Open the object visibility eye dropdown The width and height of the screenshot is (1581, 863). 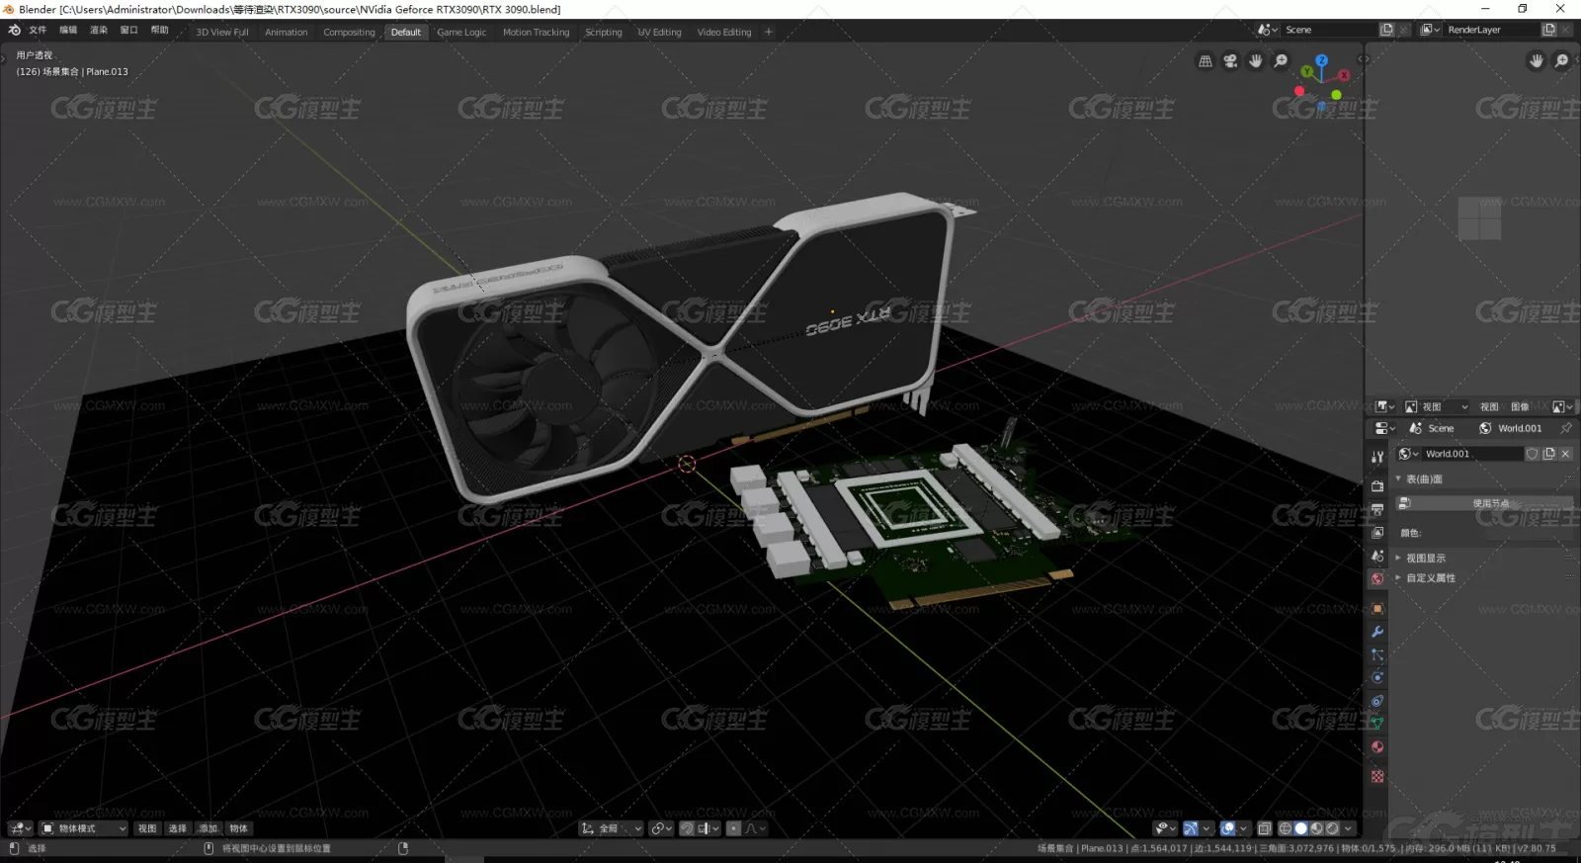pyautogui.click(x=1165, y=828)
